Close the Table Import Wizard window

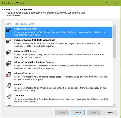click(x=116, y=3)
